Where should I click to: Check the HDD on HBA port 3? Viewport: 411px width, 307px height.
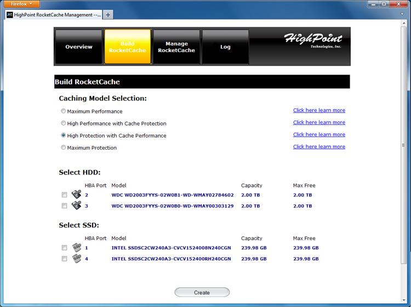[64, 206]
